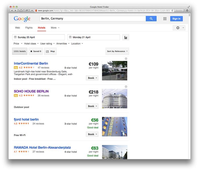Open the Location filter dropdown
Screen dimensions: 199x171
[77, 44]
